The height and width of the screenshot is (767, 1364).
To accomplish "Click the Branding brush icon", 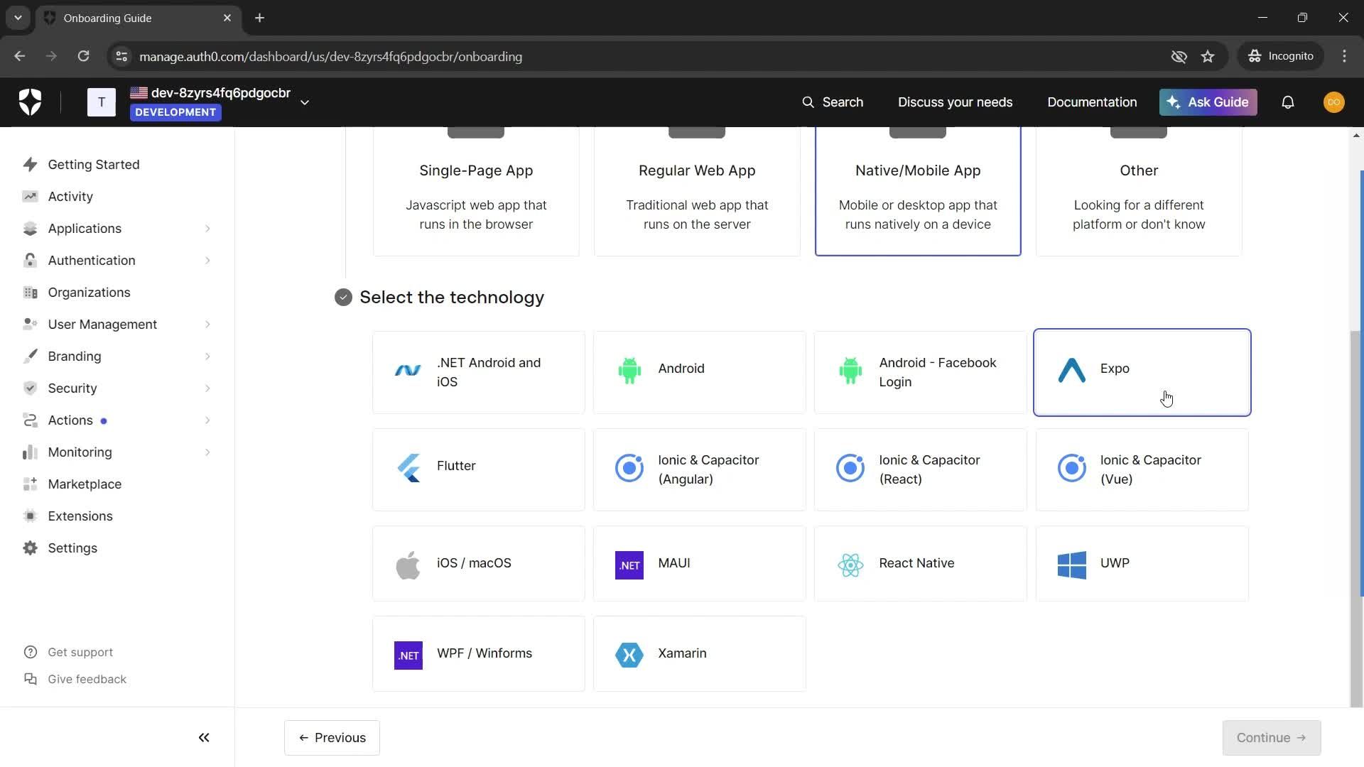I will pos(30,357).
